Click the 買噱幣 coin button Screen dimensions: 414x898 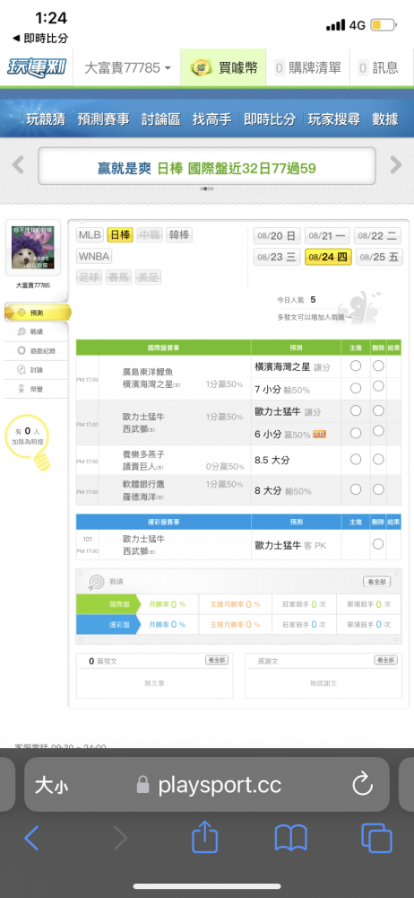tap(224, 67)
